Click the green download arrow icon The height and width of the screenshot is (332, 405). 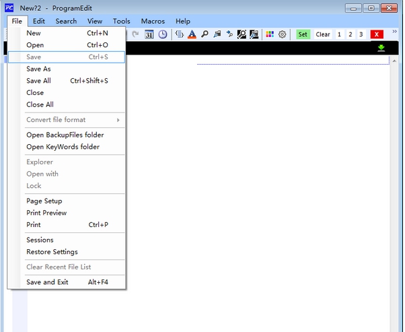(381, 48)
